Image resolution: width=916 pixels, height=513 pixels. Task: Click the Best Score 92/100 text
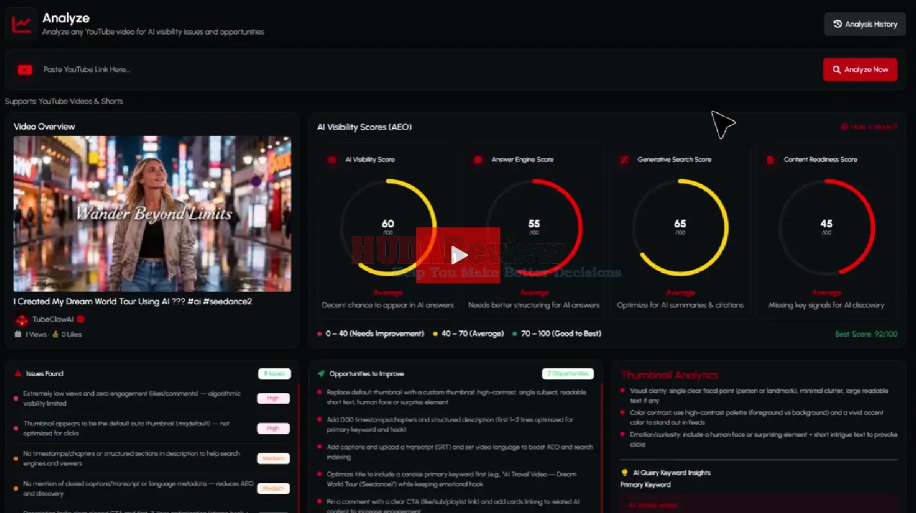[x=866, y=334]
